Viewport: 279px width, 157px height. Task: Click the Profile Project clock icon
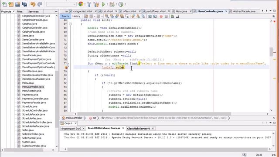click(x=121, y=4)
